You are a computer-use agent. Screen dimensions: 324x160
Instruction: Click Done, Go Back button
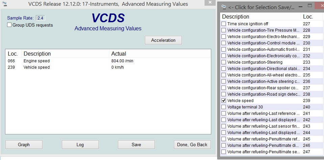coord(192,145)
